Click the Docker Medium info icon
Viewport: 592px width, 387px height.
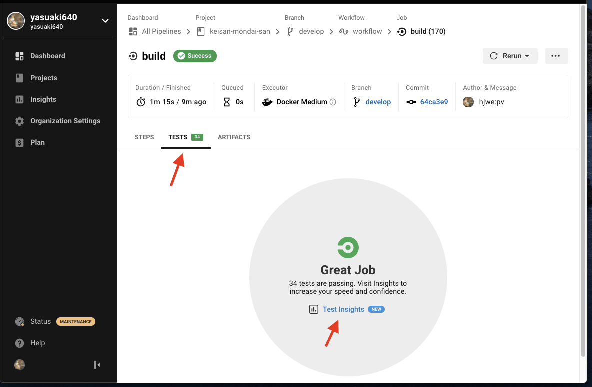333,102
